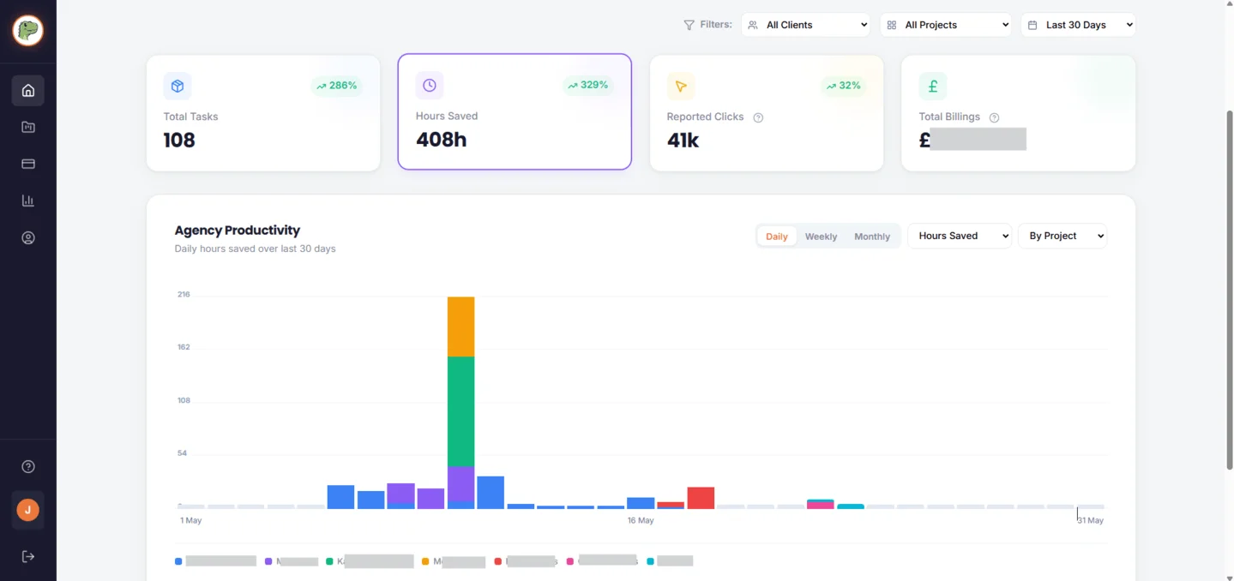The image size is (1234, 581).
Task: Open the bar chart reports sidebar icon
Action: (x=28, y=201)
